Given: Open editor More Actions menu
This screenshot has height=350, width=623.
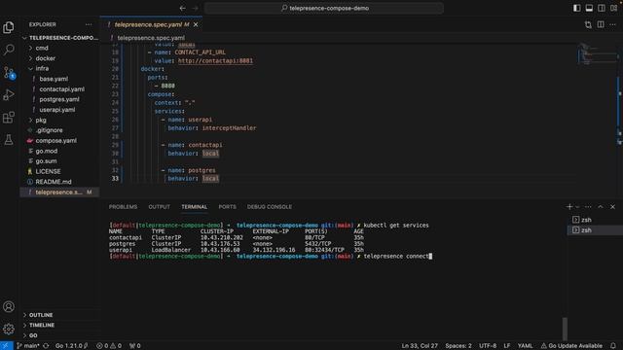Looking at the screenshot, I should (612, 24).
